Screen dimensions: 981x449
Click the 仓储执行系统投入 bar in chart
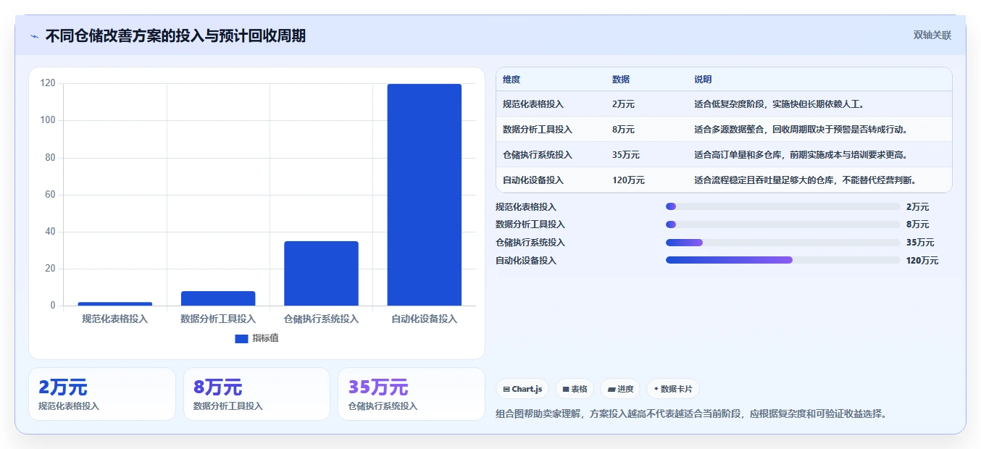[x=321, y=274]
